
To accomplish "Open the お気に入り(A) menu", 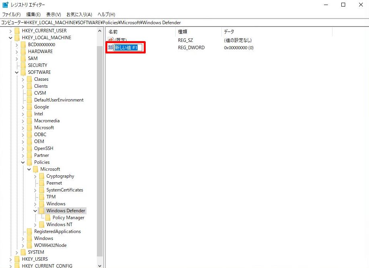I will [x=79, y=14].
